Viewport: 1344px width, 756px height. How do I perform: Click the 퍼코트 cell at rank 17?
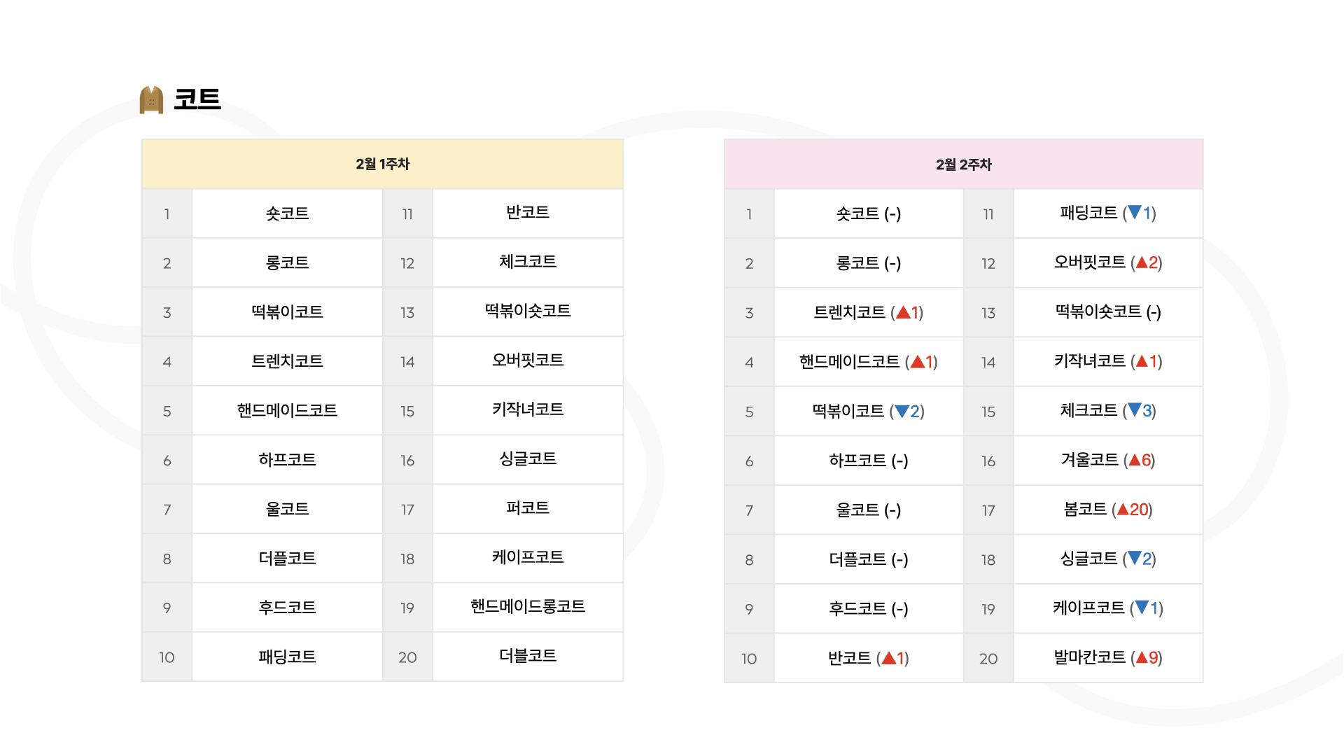pyautogui.click(x=528, y=508)
